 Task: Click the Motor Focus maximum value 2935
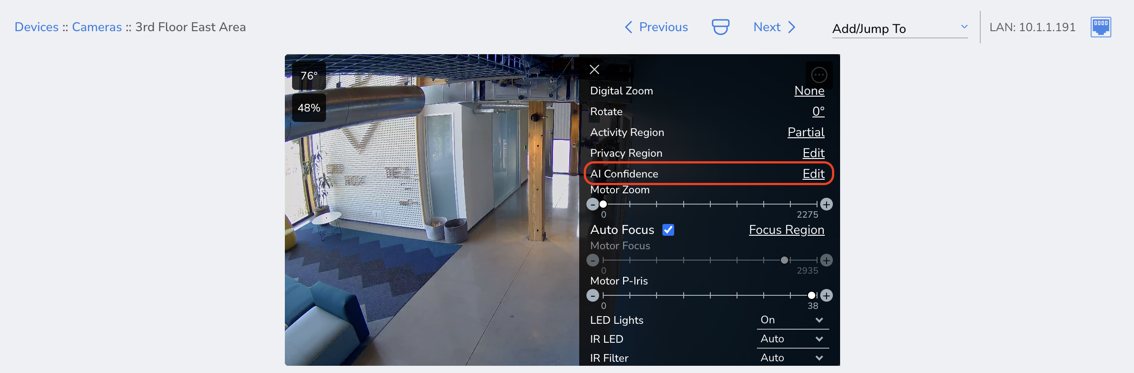[x=808, y=271]
